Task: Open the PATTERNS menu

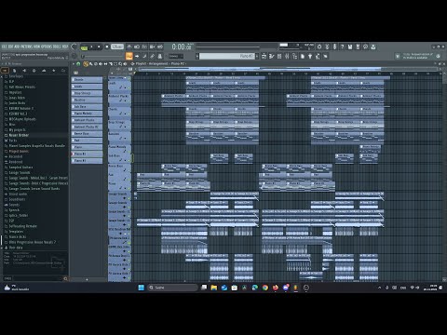Action: point(26,47)
